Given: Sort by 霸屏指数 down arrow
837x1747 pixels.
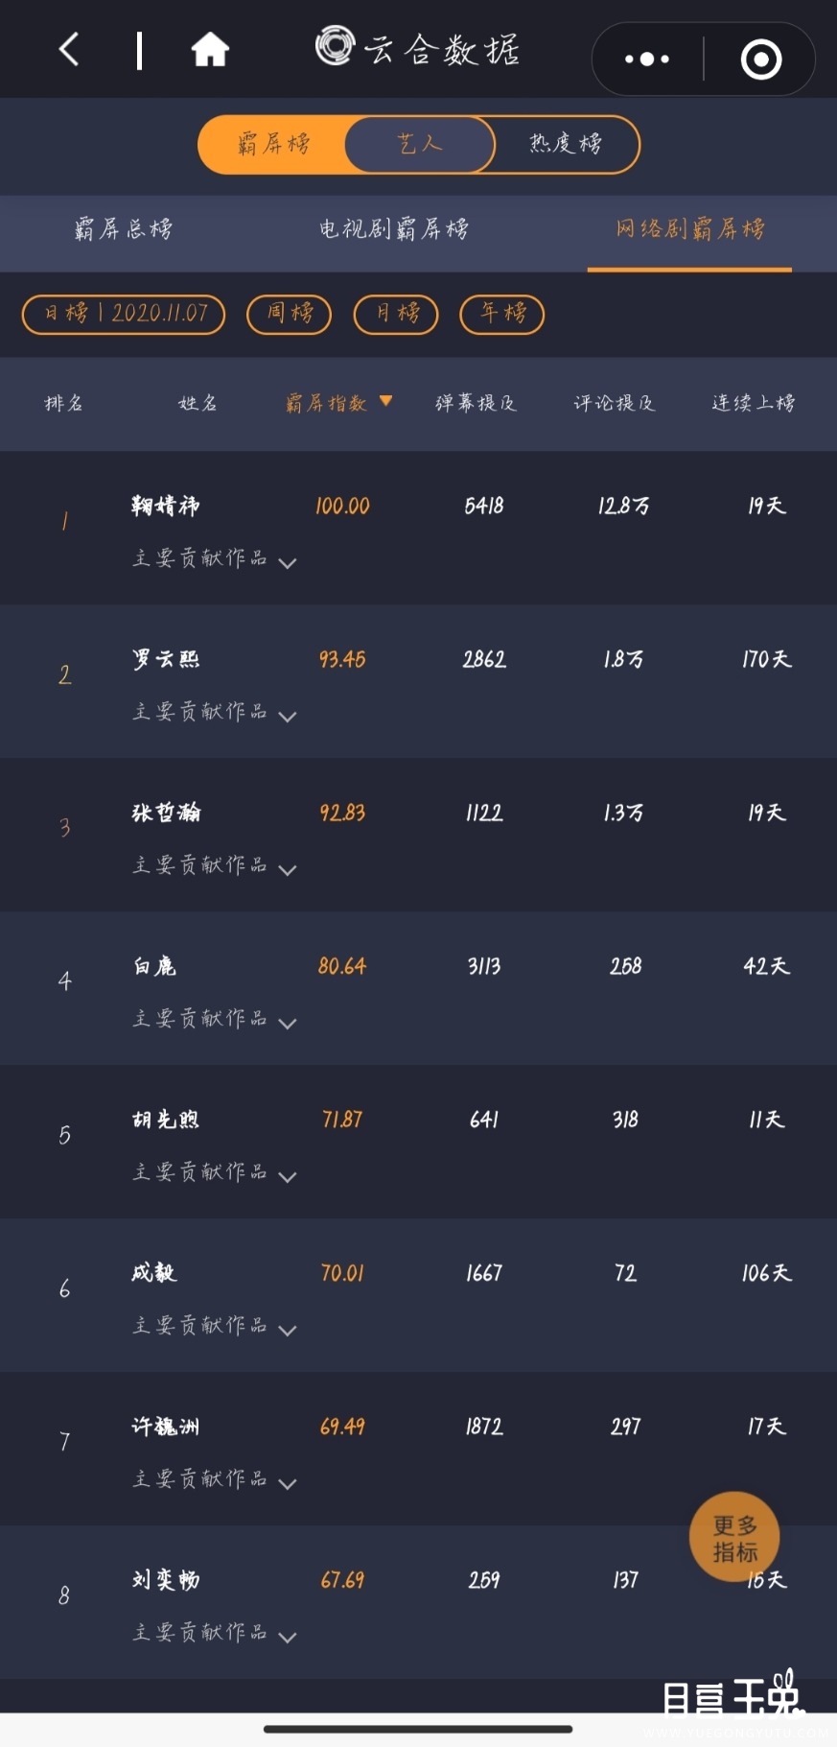Looking at the screenshot, I should (385, 401).
